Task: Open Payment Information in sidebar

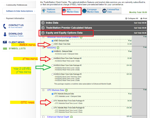Action: [x=15, y=18]
